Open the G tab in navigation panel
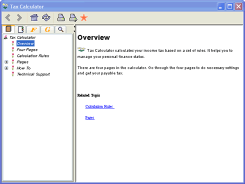The image size is (245, 184). click(47, 29)
